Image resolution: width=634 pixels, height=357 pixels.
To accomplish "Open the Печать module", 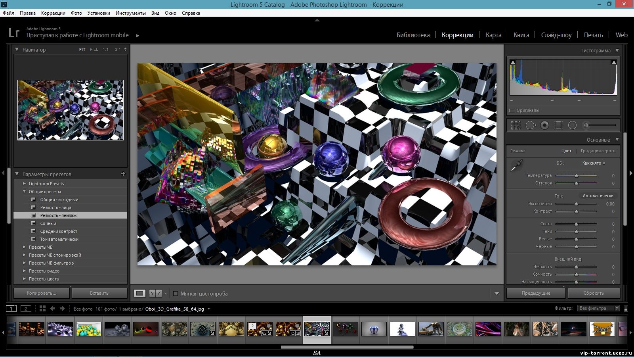I will tap(593, 35).
